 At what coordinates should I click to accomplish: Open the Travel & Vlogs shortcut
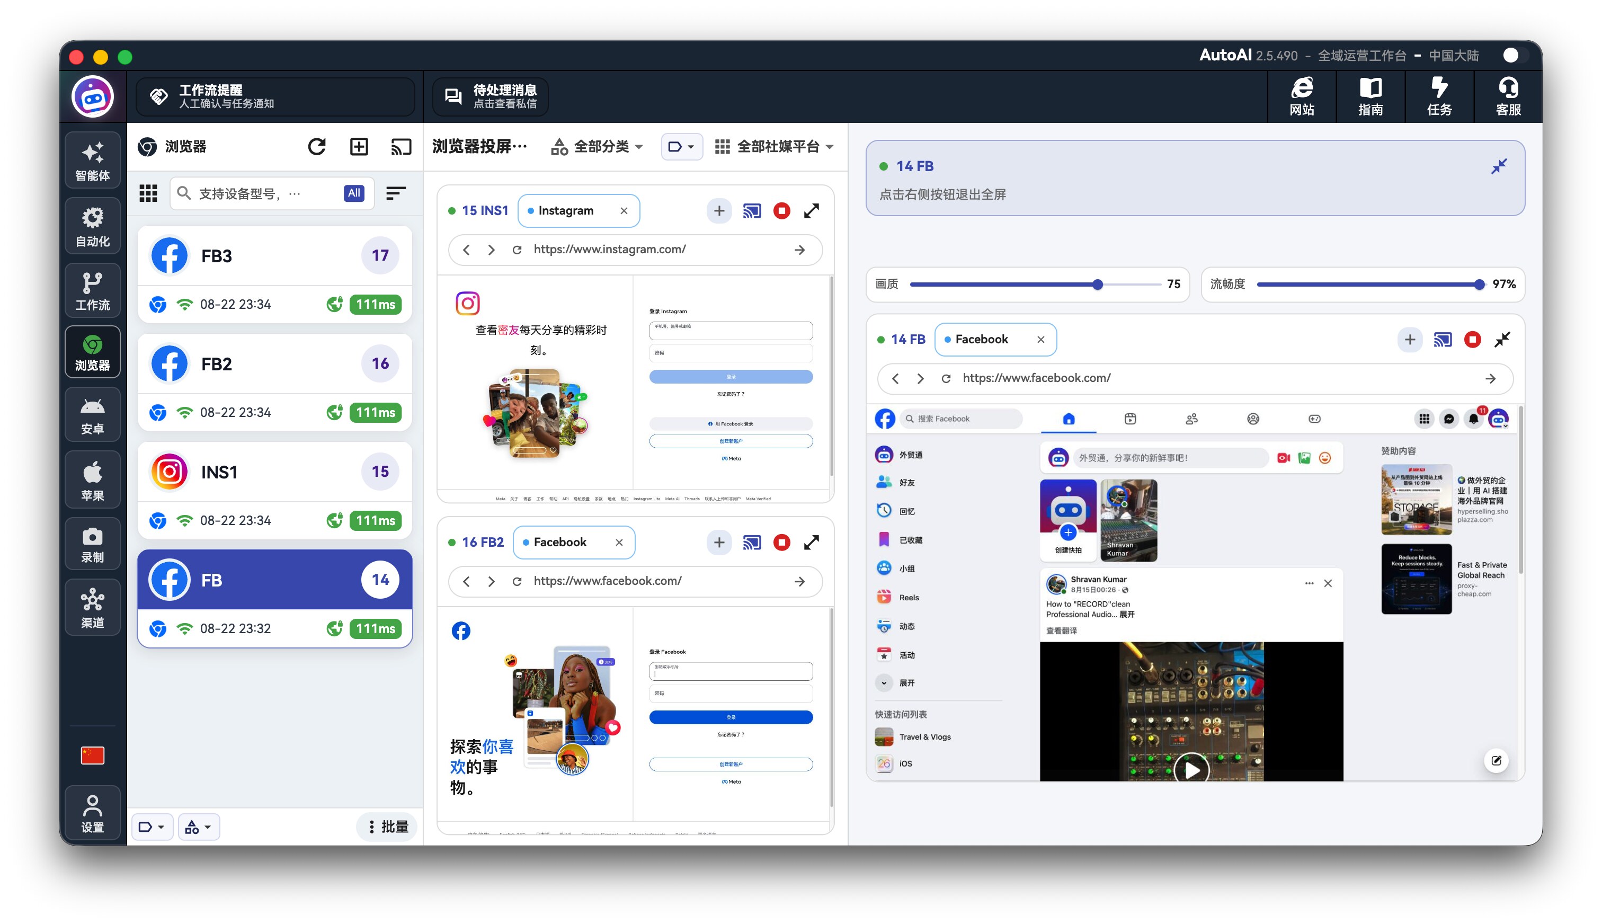913,737
